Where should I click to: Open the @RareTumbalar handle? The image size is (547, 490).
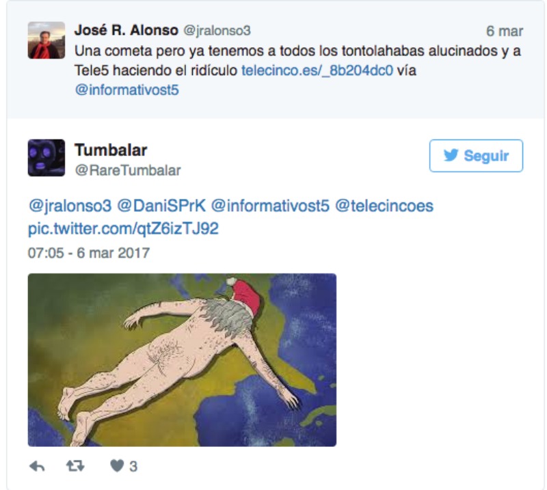[x=128, y=170]
